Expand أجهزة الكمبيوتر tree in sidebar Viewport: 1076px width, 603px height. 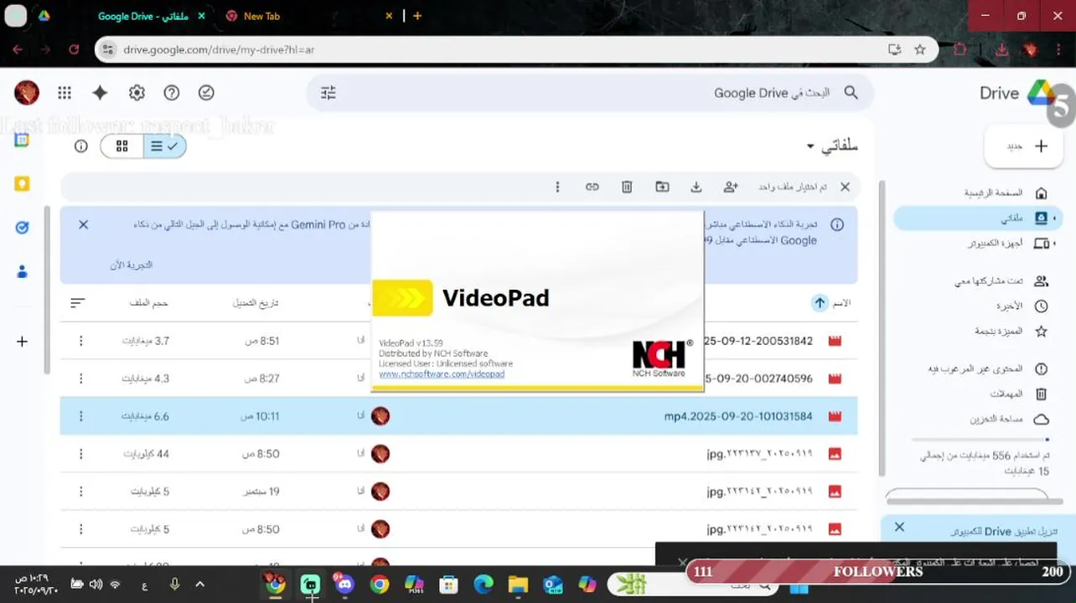(x=1054, y=244)
